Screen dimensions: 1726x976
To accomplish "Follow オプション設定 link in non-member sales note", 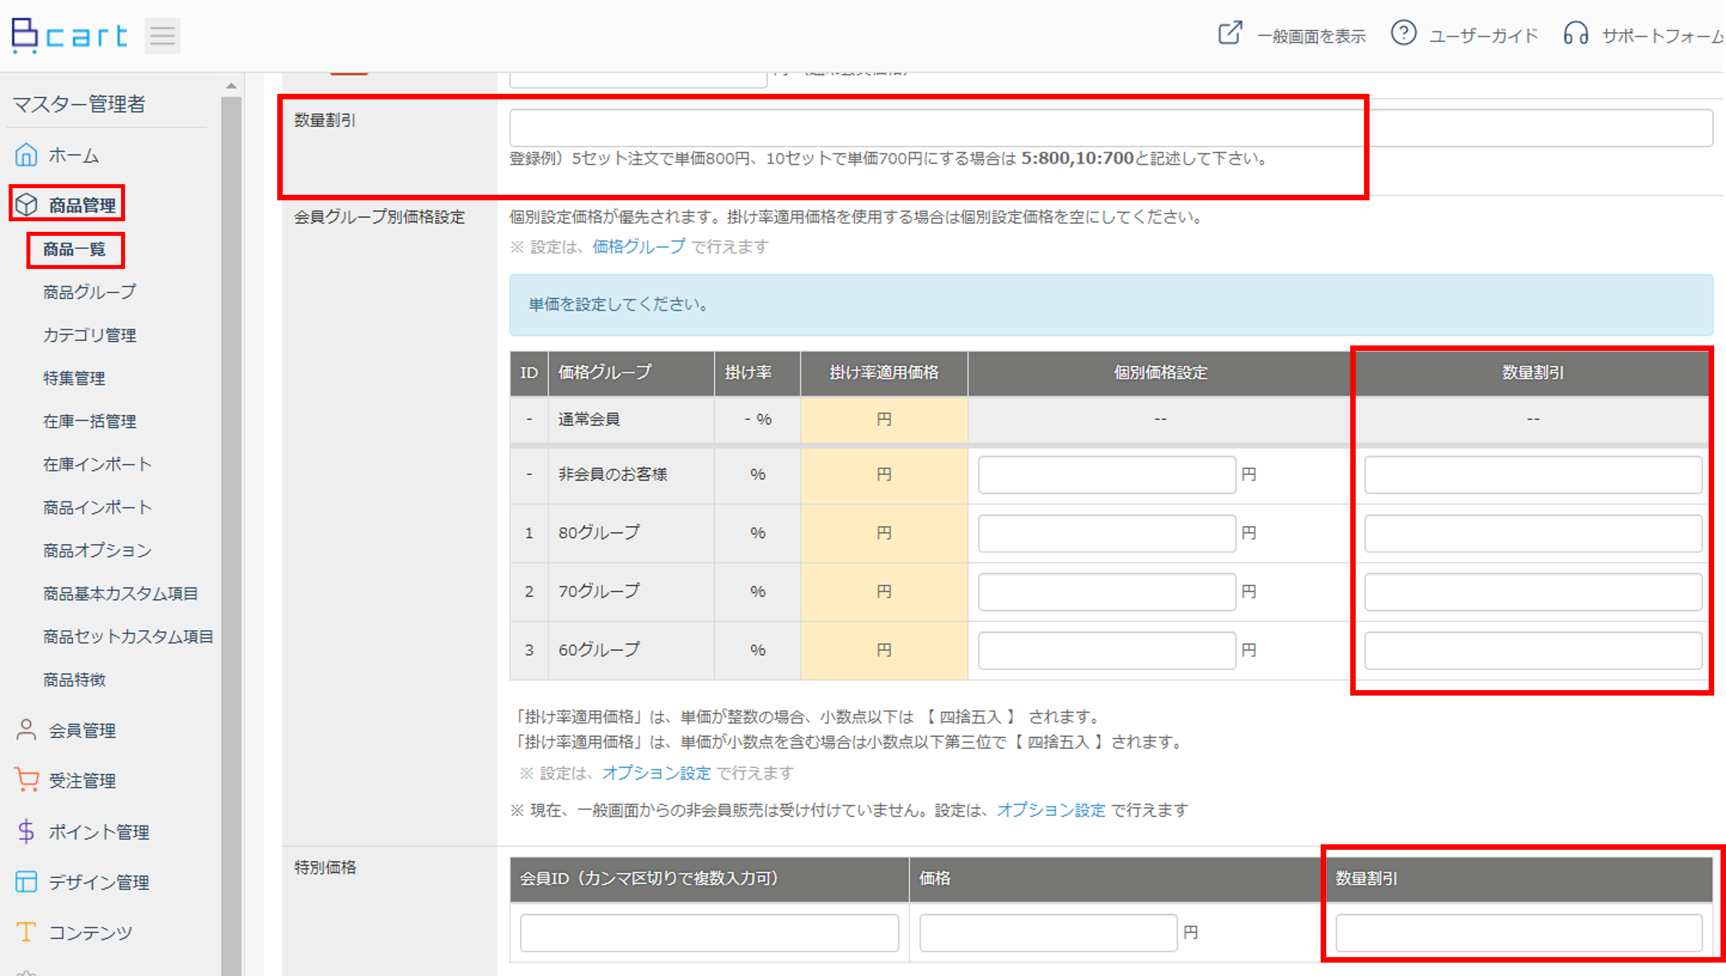I will point(1051,810).
